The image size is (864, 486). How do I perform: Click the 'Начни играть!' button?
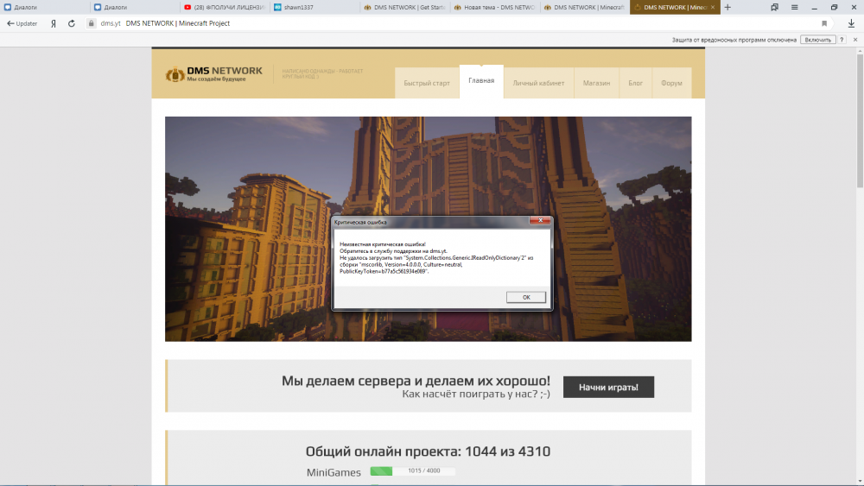(608, 387)
